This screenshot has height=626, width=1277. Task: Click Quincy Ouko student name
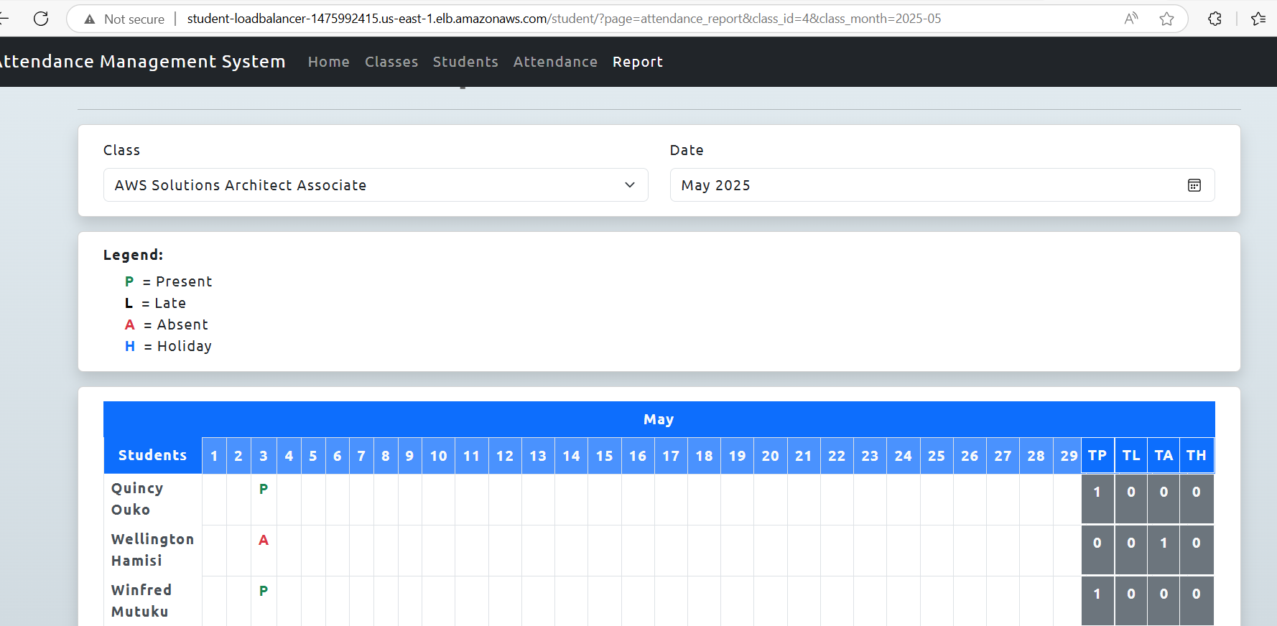coord(137,499)
